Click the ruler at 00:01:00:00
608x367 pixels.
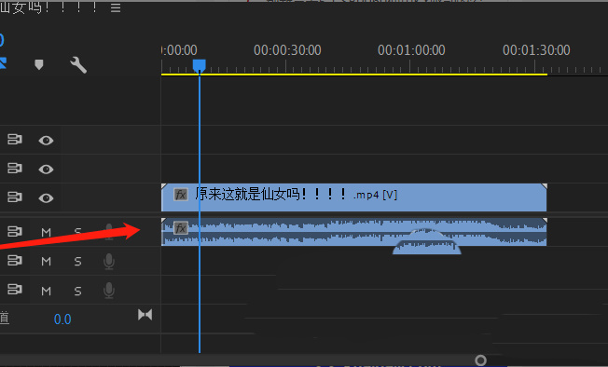point(411,50)
